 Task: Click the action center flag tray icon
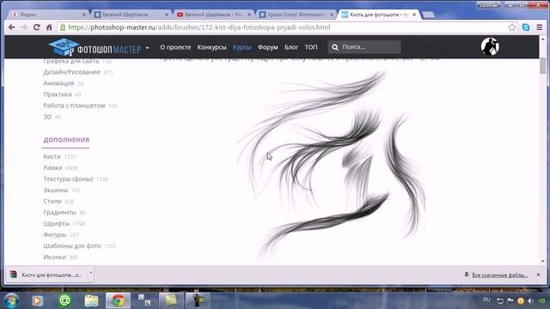[x=510, y=300]
